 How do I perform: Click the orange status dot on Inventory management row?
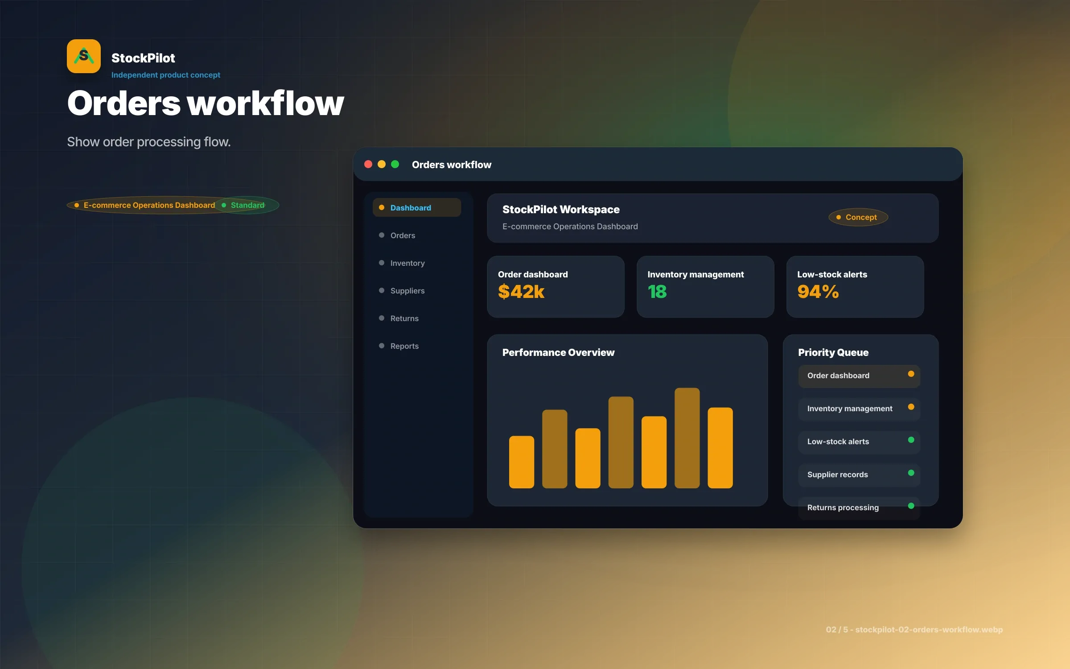click(911, 407)
